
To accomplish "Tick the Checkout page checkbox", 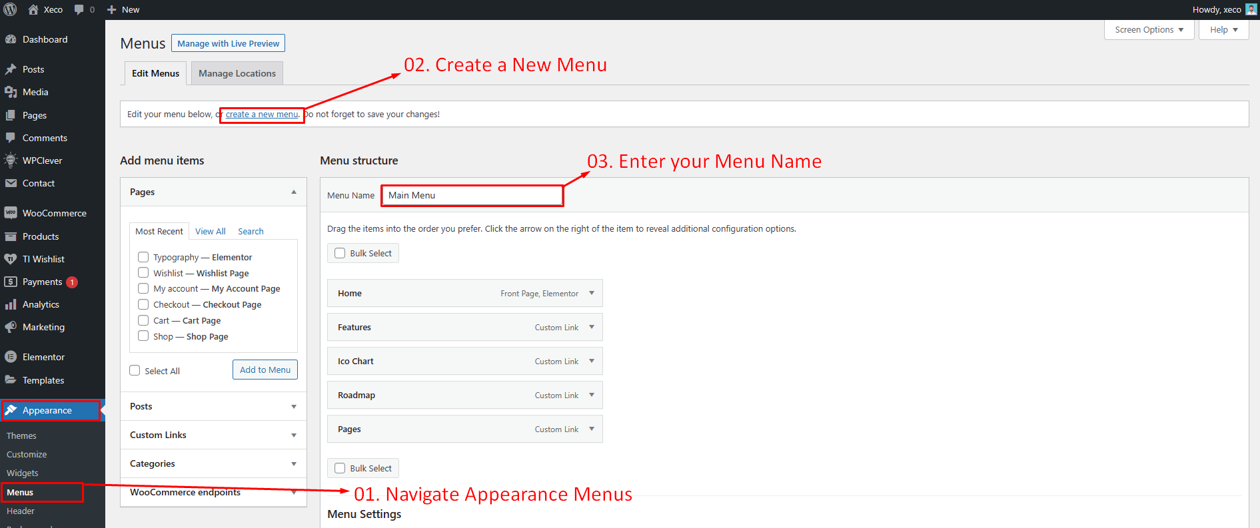I will pos(143,304).
